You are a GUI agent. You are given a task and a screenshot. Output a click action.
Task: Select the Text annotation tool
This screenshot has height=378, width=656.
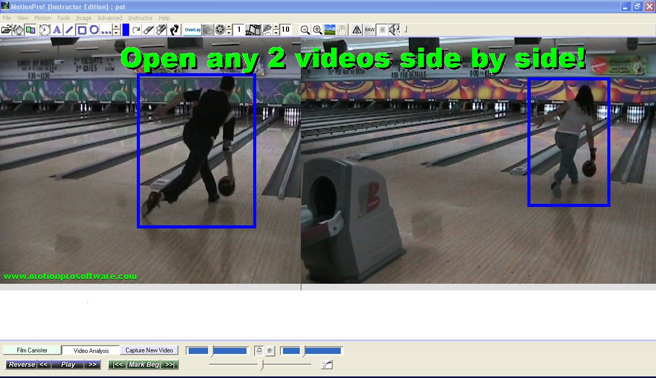point(56,30)
